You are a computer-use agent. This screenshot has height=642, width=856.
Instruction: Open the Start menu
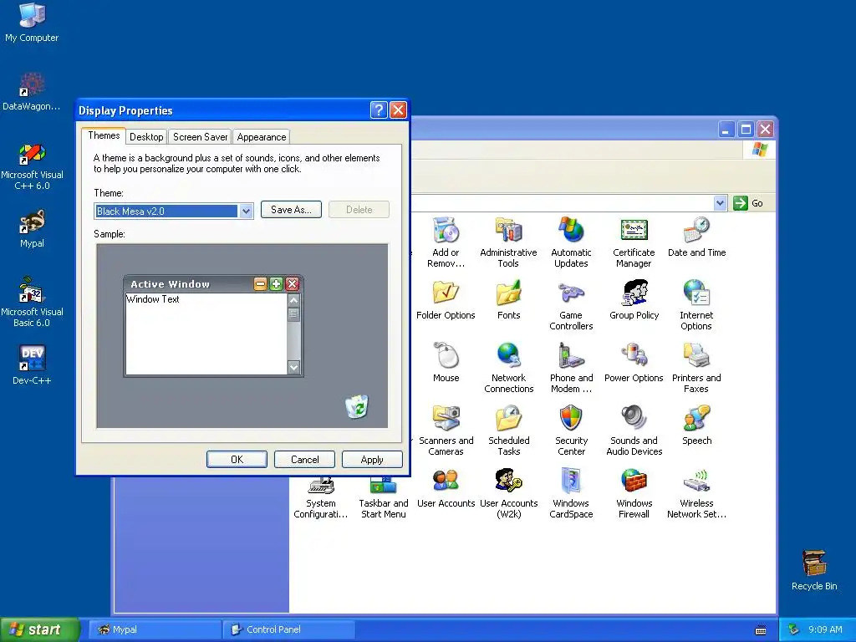tap(40, 629)
